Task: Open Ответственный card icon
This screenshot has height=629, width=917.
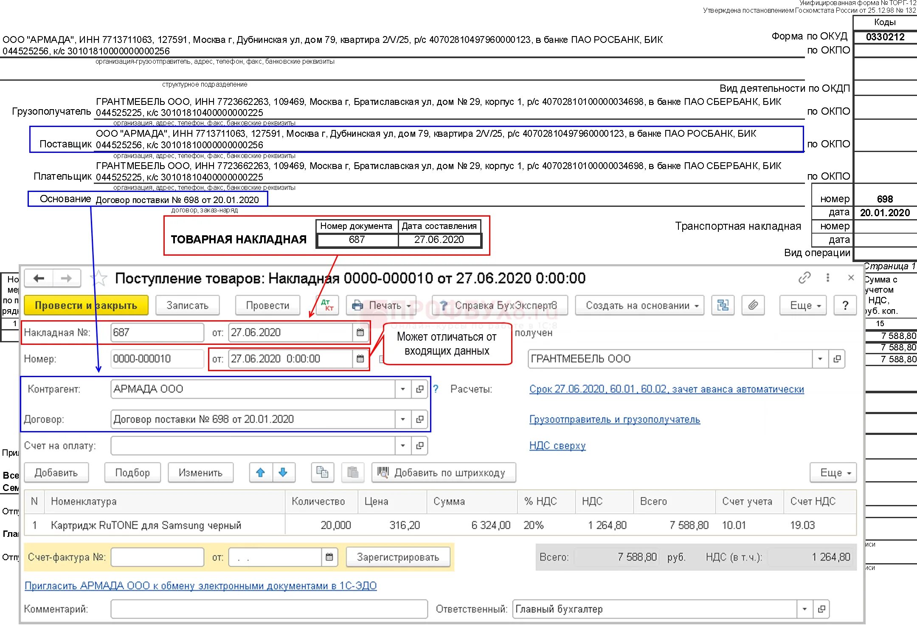Action: click(821, 609)
